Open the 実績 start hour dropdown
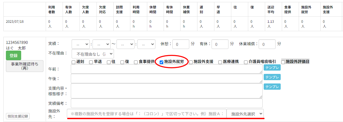343x122 pixels. tap(81, 44)
